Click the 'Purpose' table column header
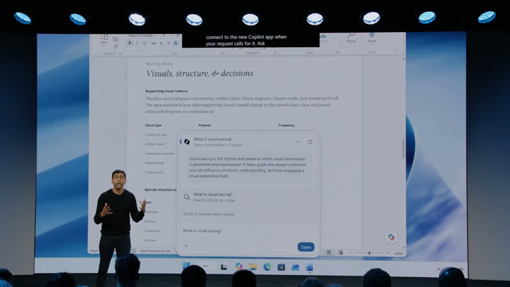This screenshot has width=510, height=287. (x=205, y=126)
